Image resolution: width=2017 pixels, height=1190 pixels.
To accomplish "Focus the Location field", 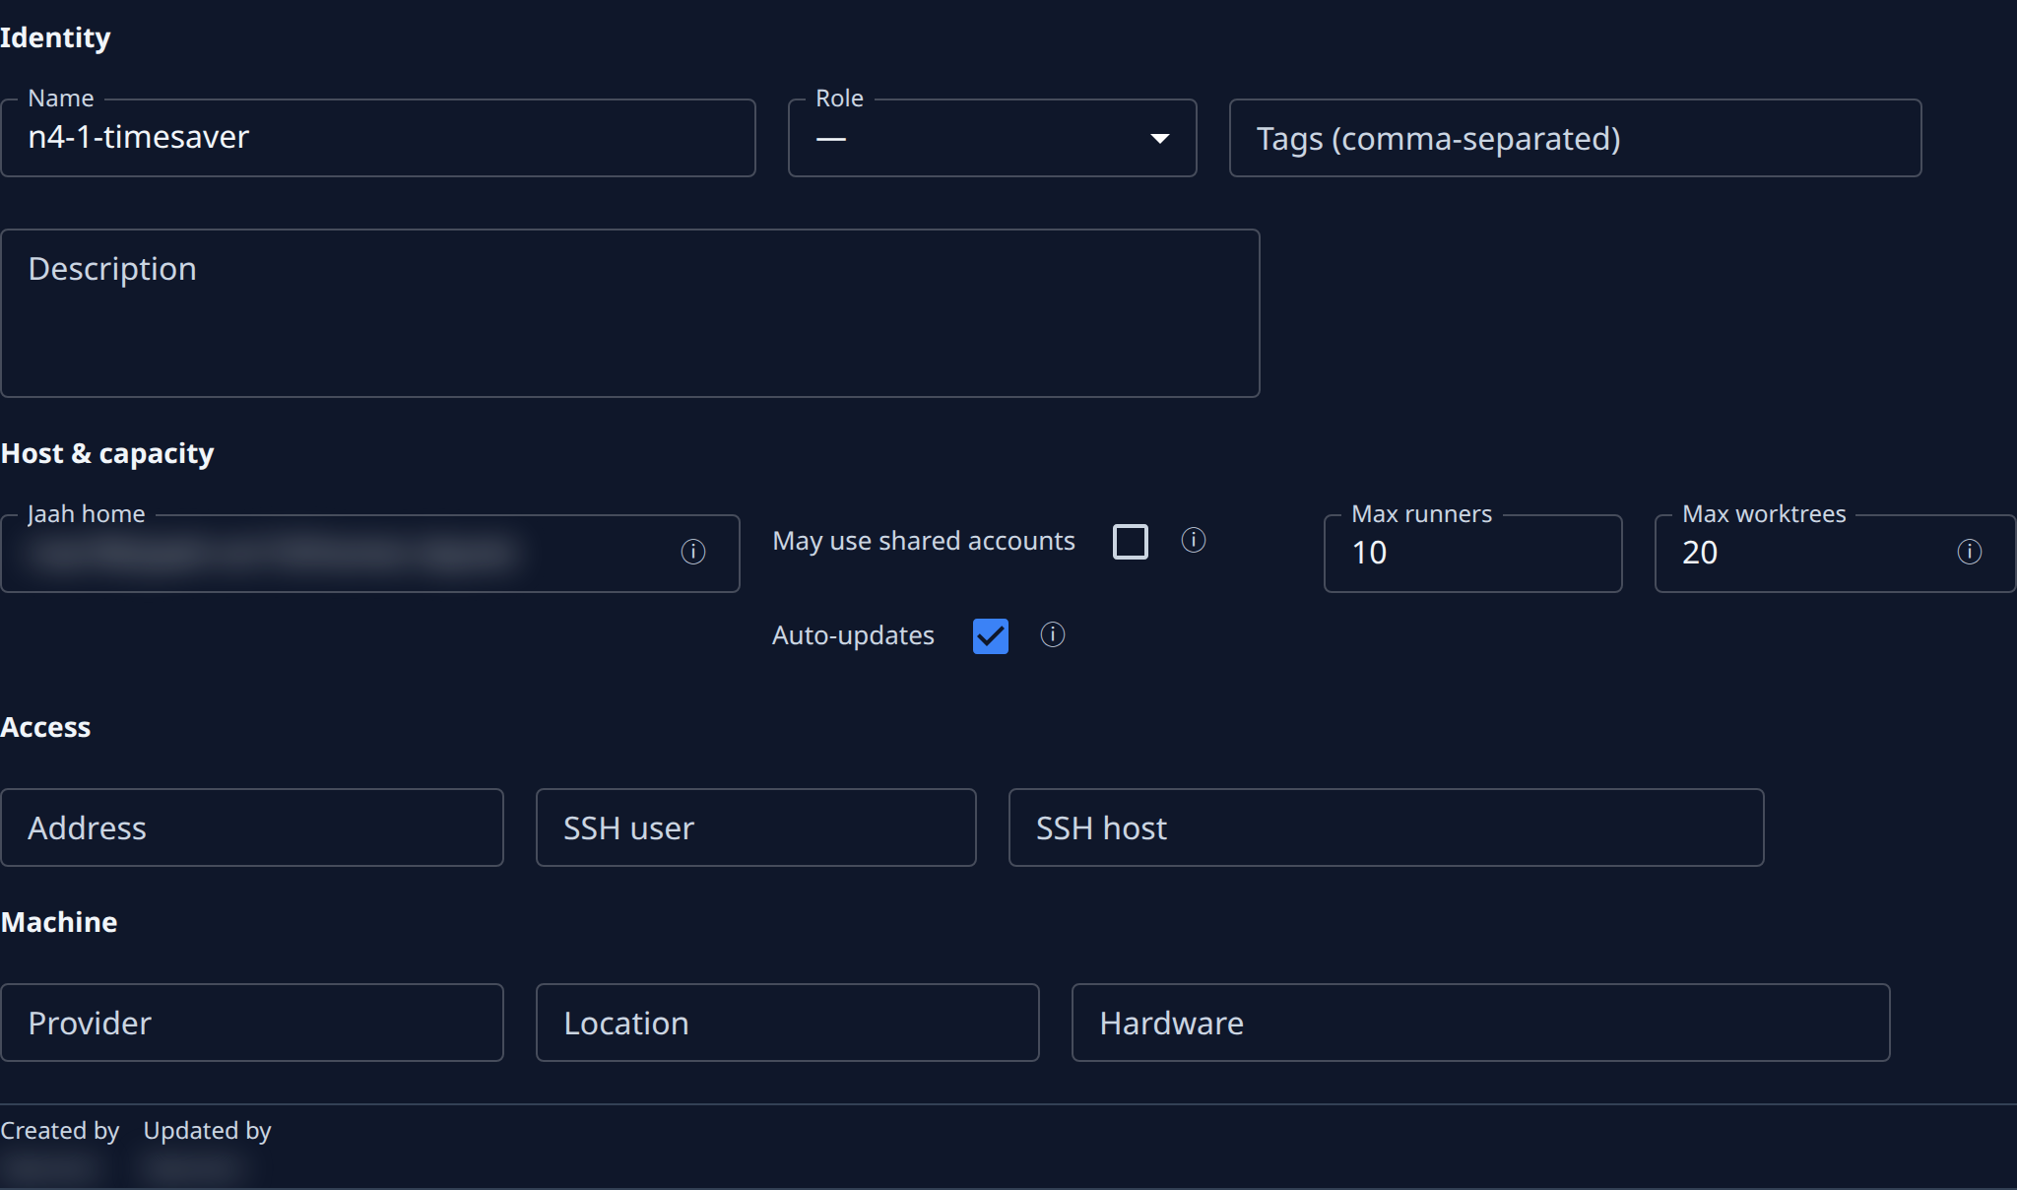I will [788, 1023].
